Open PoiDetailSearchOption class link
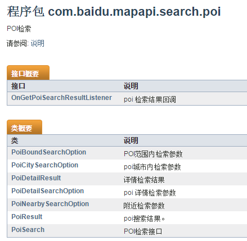 click(47, 191)
